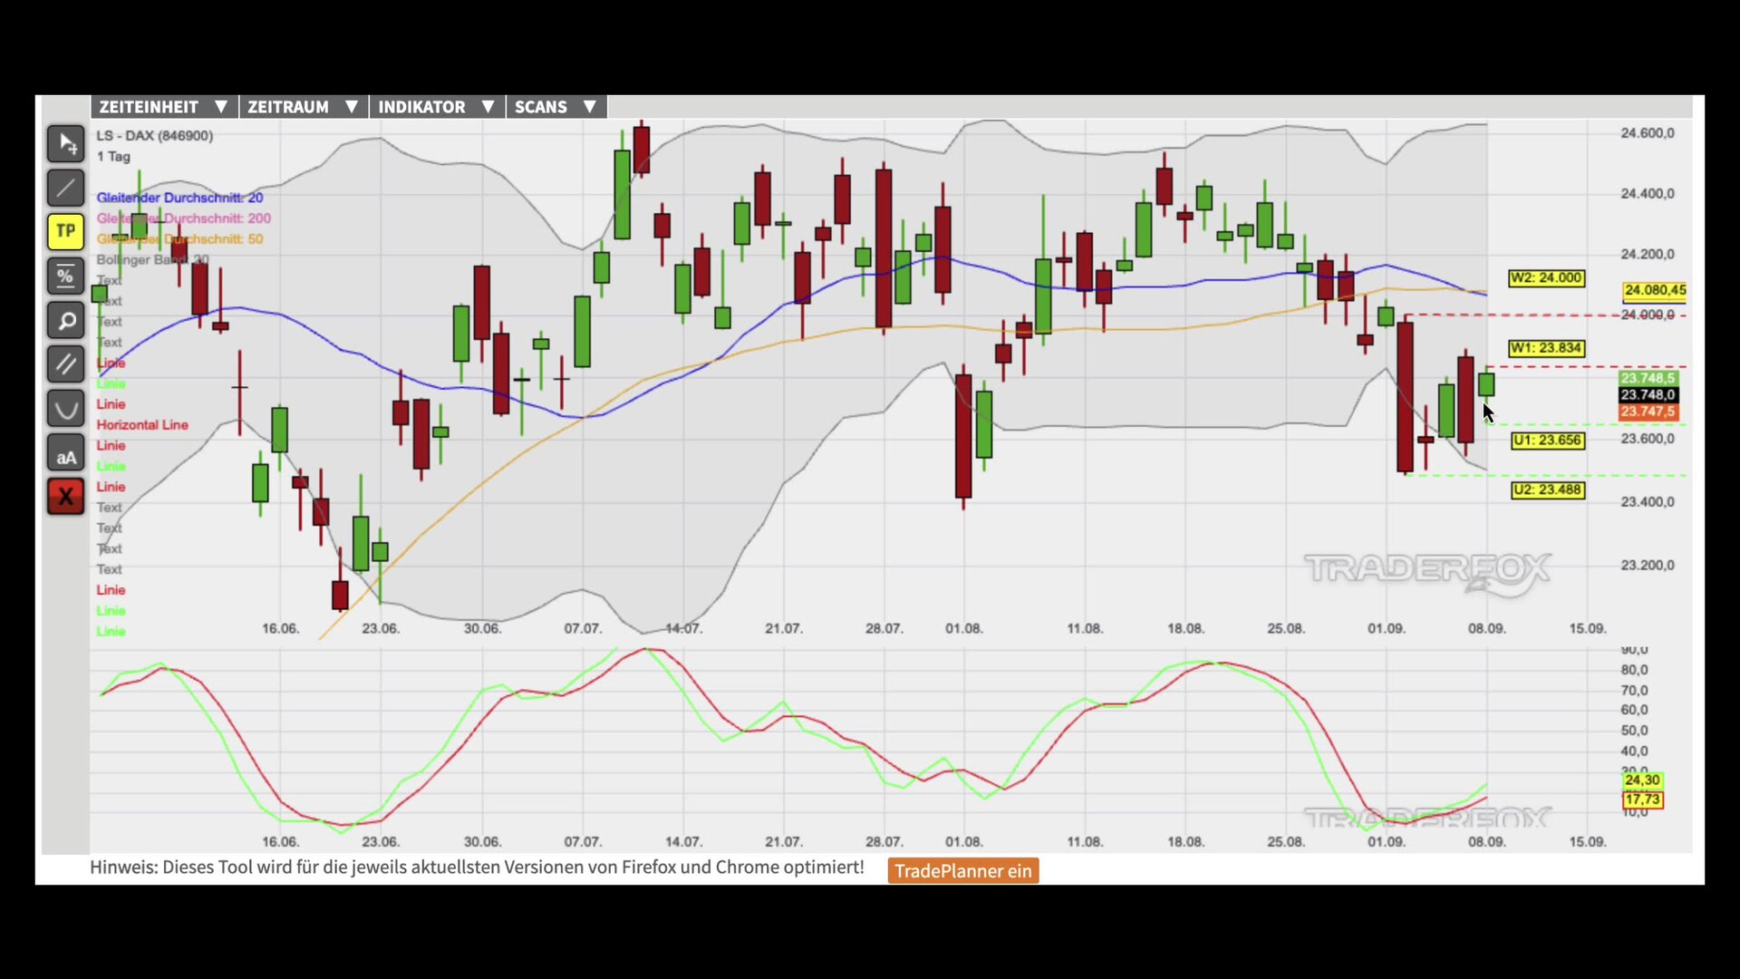Viewport: 1740px width, 979px height.
Task: Click the red X delete tool
Action: [65, 497]
